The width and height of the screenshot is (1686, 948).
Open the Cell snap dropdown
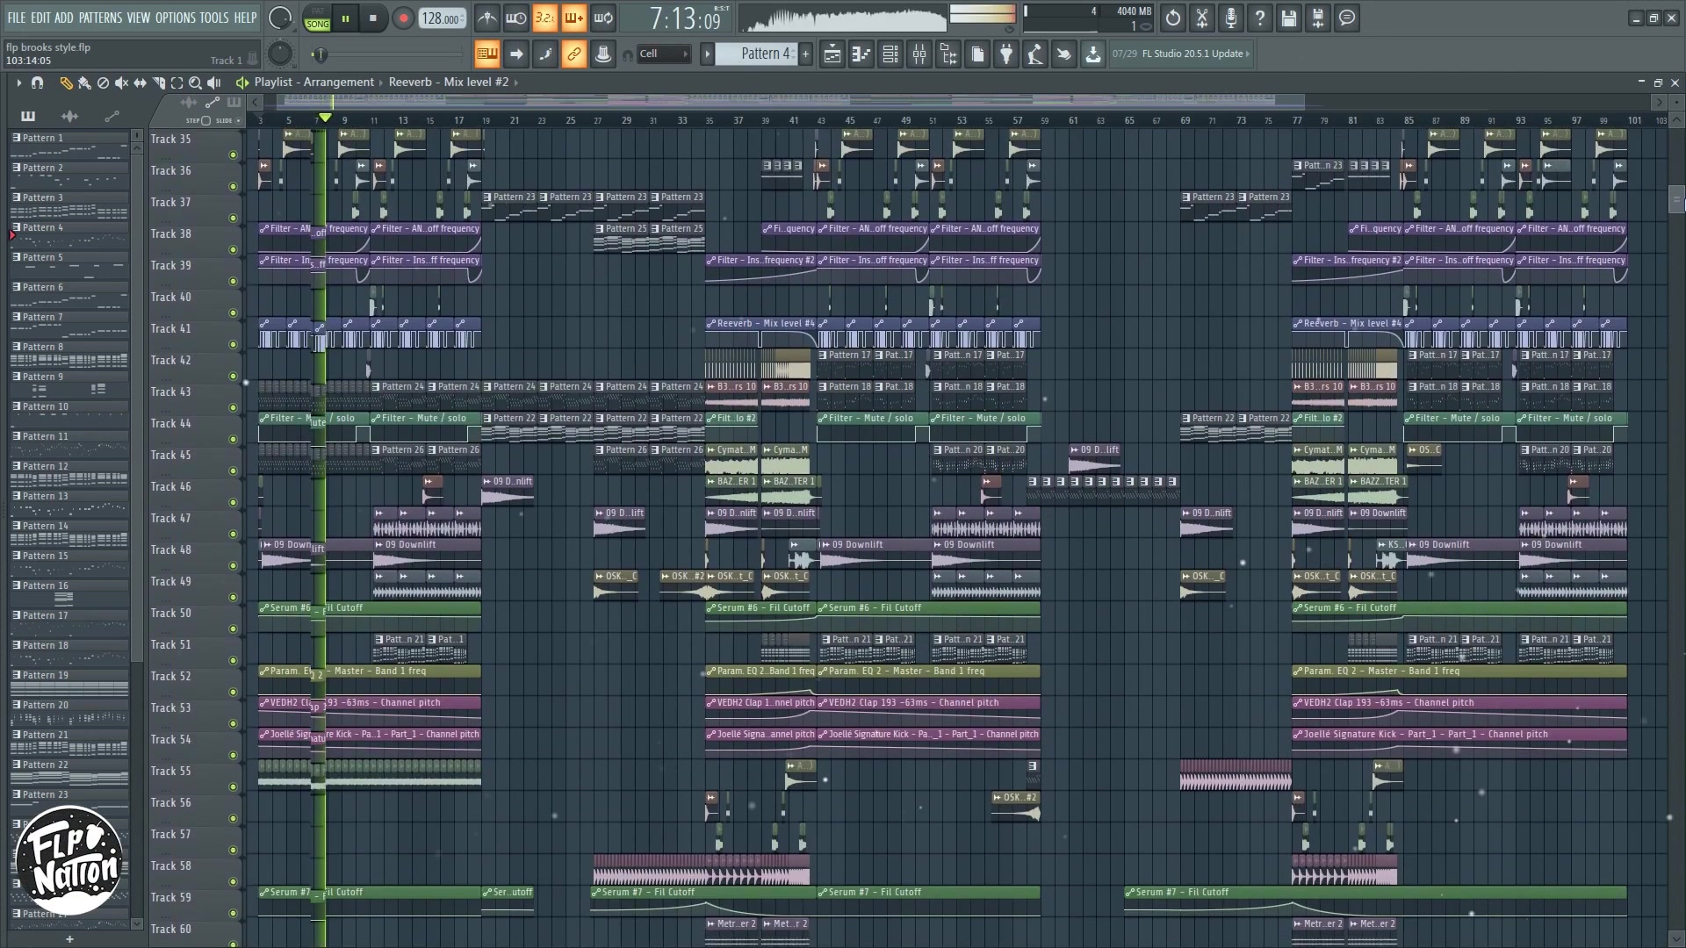pyautogui.click(x=664, y=54)
